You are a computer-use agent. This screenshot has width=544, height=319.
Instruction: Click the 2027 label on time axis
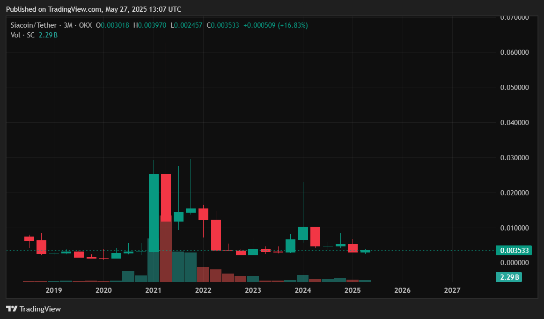452,290
